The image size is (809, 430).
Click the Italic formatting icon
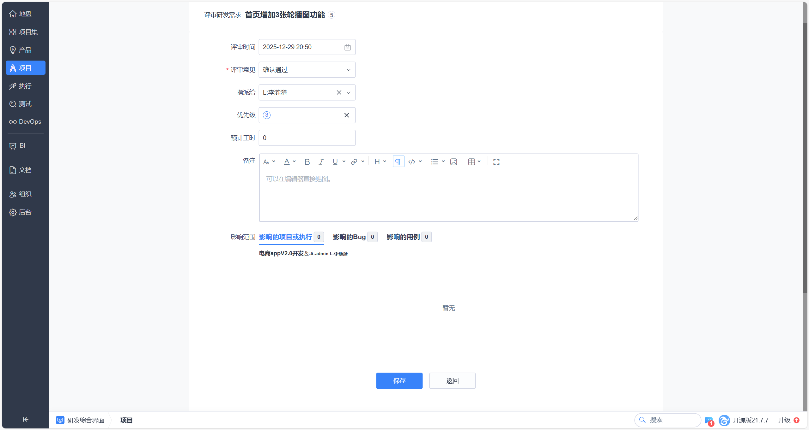point(321,162)
